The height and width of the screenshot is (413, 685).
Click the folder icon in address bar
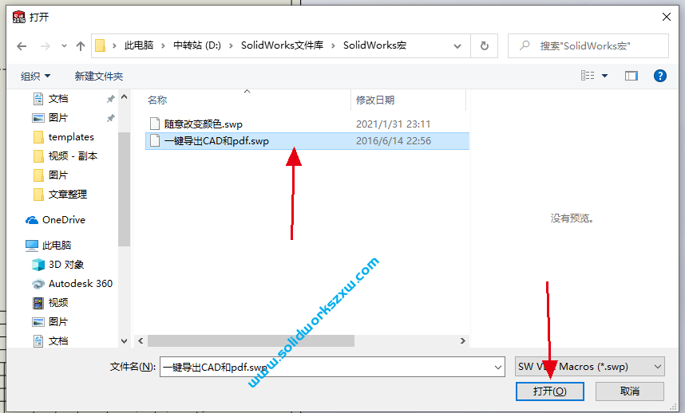[x=101, y=45]
